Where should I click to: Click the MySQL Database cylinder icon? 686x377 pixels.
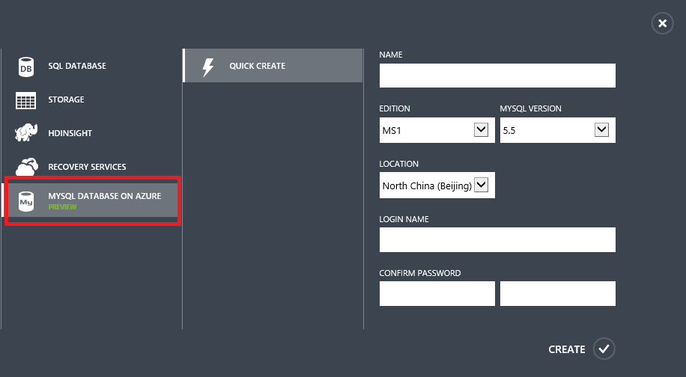[x=26, y=201]
